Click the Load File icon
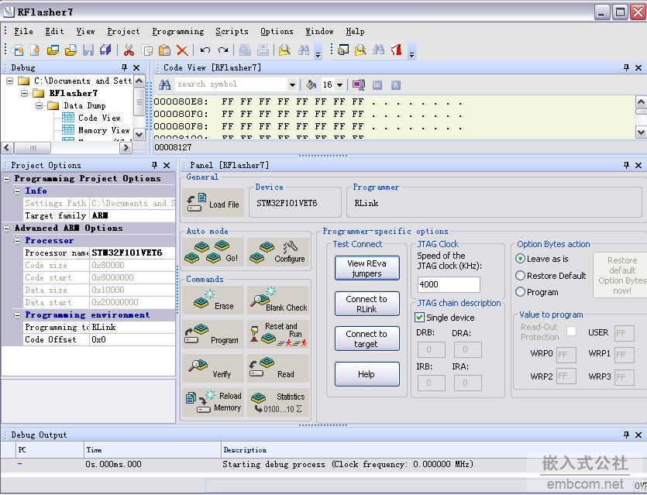Image resolution: width=647 pixels, height=495 pixels. 213,203
